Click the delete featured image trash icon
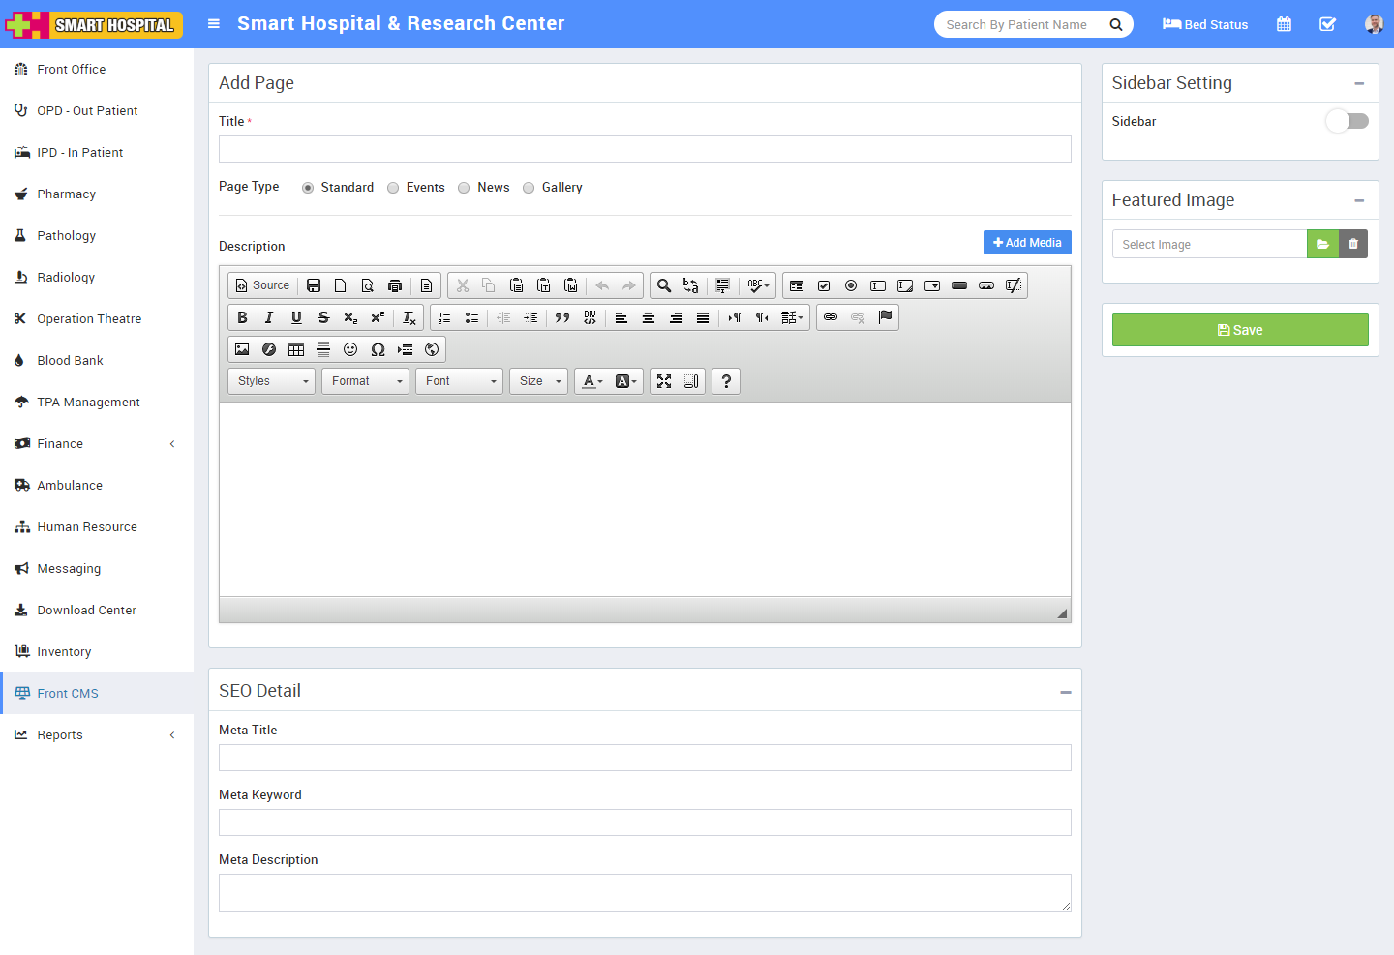 1353,244
